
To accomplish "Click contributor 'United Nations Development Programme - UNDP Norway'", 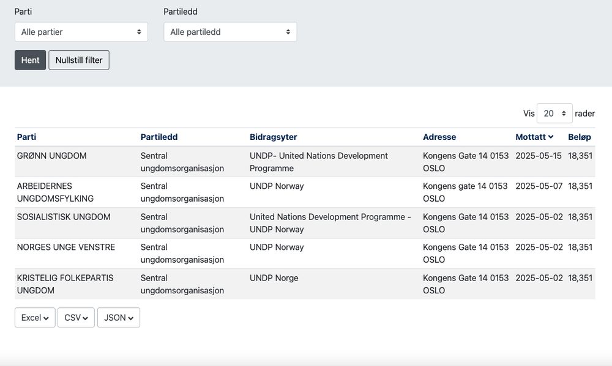I will pos(330,223).
